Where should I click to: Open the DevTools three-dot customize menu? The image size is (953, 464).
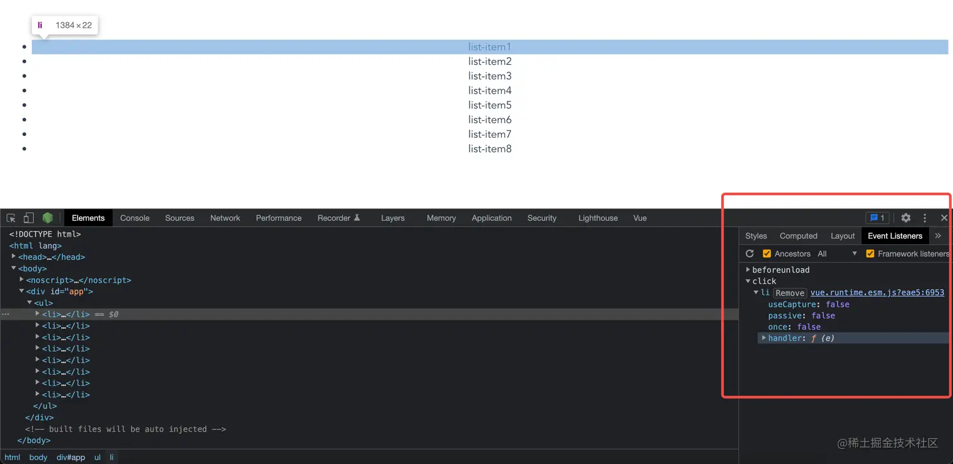point(925,218)
